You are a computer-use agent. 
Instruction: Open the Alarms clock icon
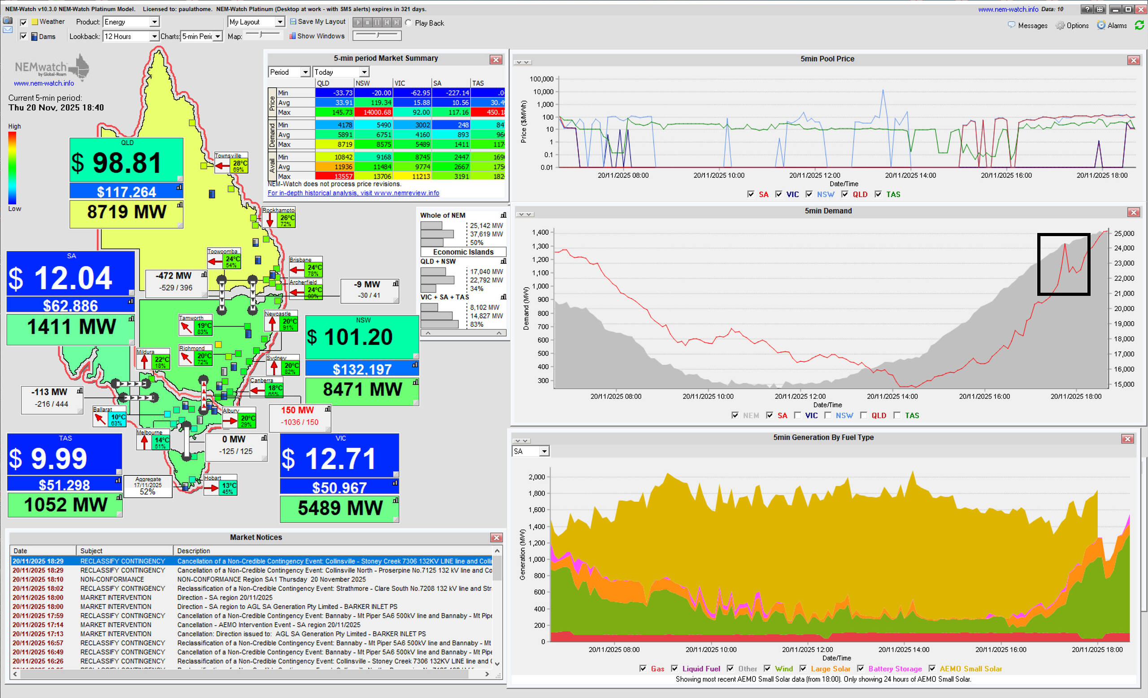(x=1101, y=25)
